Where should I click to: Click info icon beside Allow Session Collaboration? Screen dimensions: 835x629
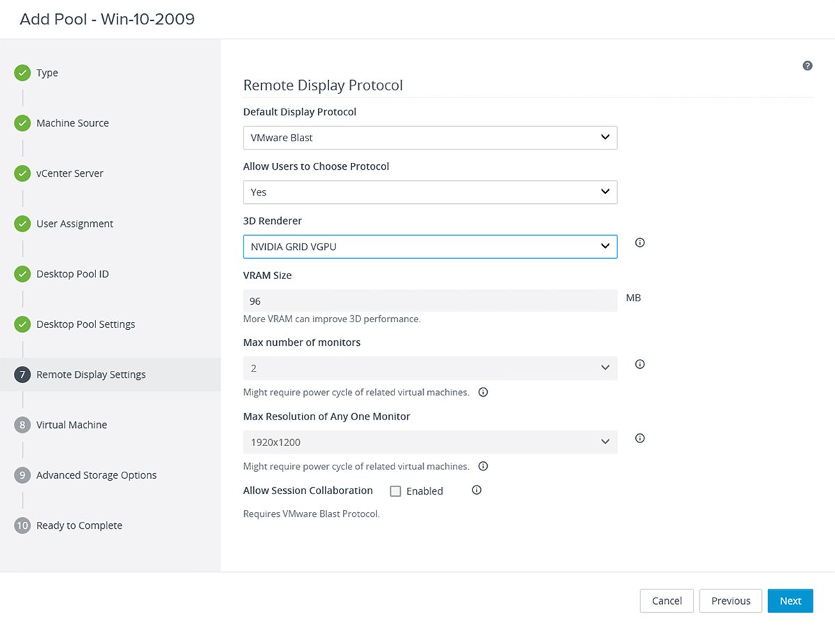coord(477,490)
